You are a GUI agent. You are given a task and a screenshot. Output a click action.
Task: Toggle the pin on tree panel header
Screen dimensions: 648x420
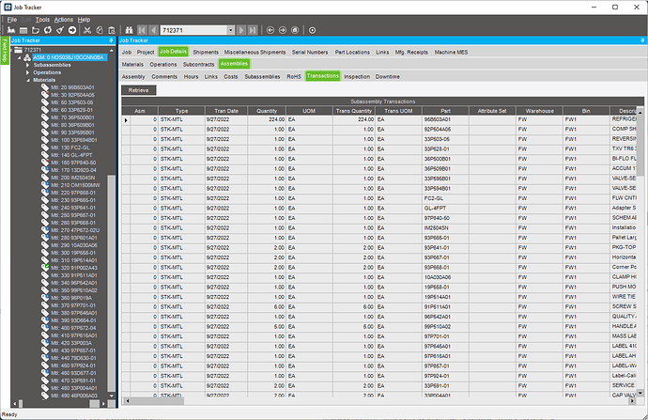pyautogui.click(x=111, y=41)
